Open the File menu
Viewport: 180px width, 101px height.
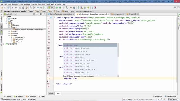(2, 4)
